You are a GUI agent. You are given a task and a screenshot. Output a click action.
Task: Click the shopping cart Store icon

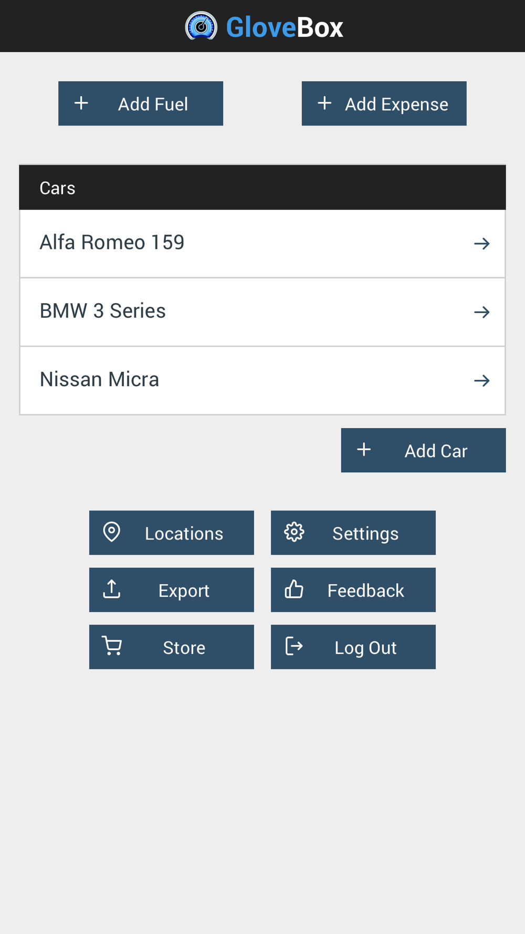[x=112, y=646]
